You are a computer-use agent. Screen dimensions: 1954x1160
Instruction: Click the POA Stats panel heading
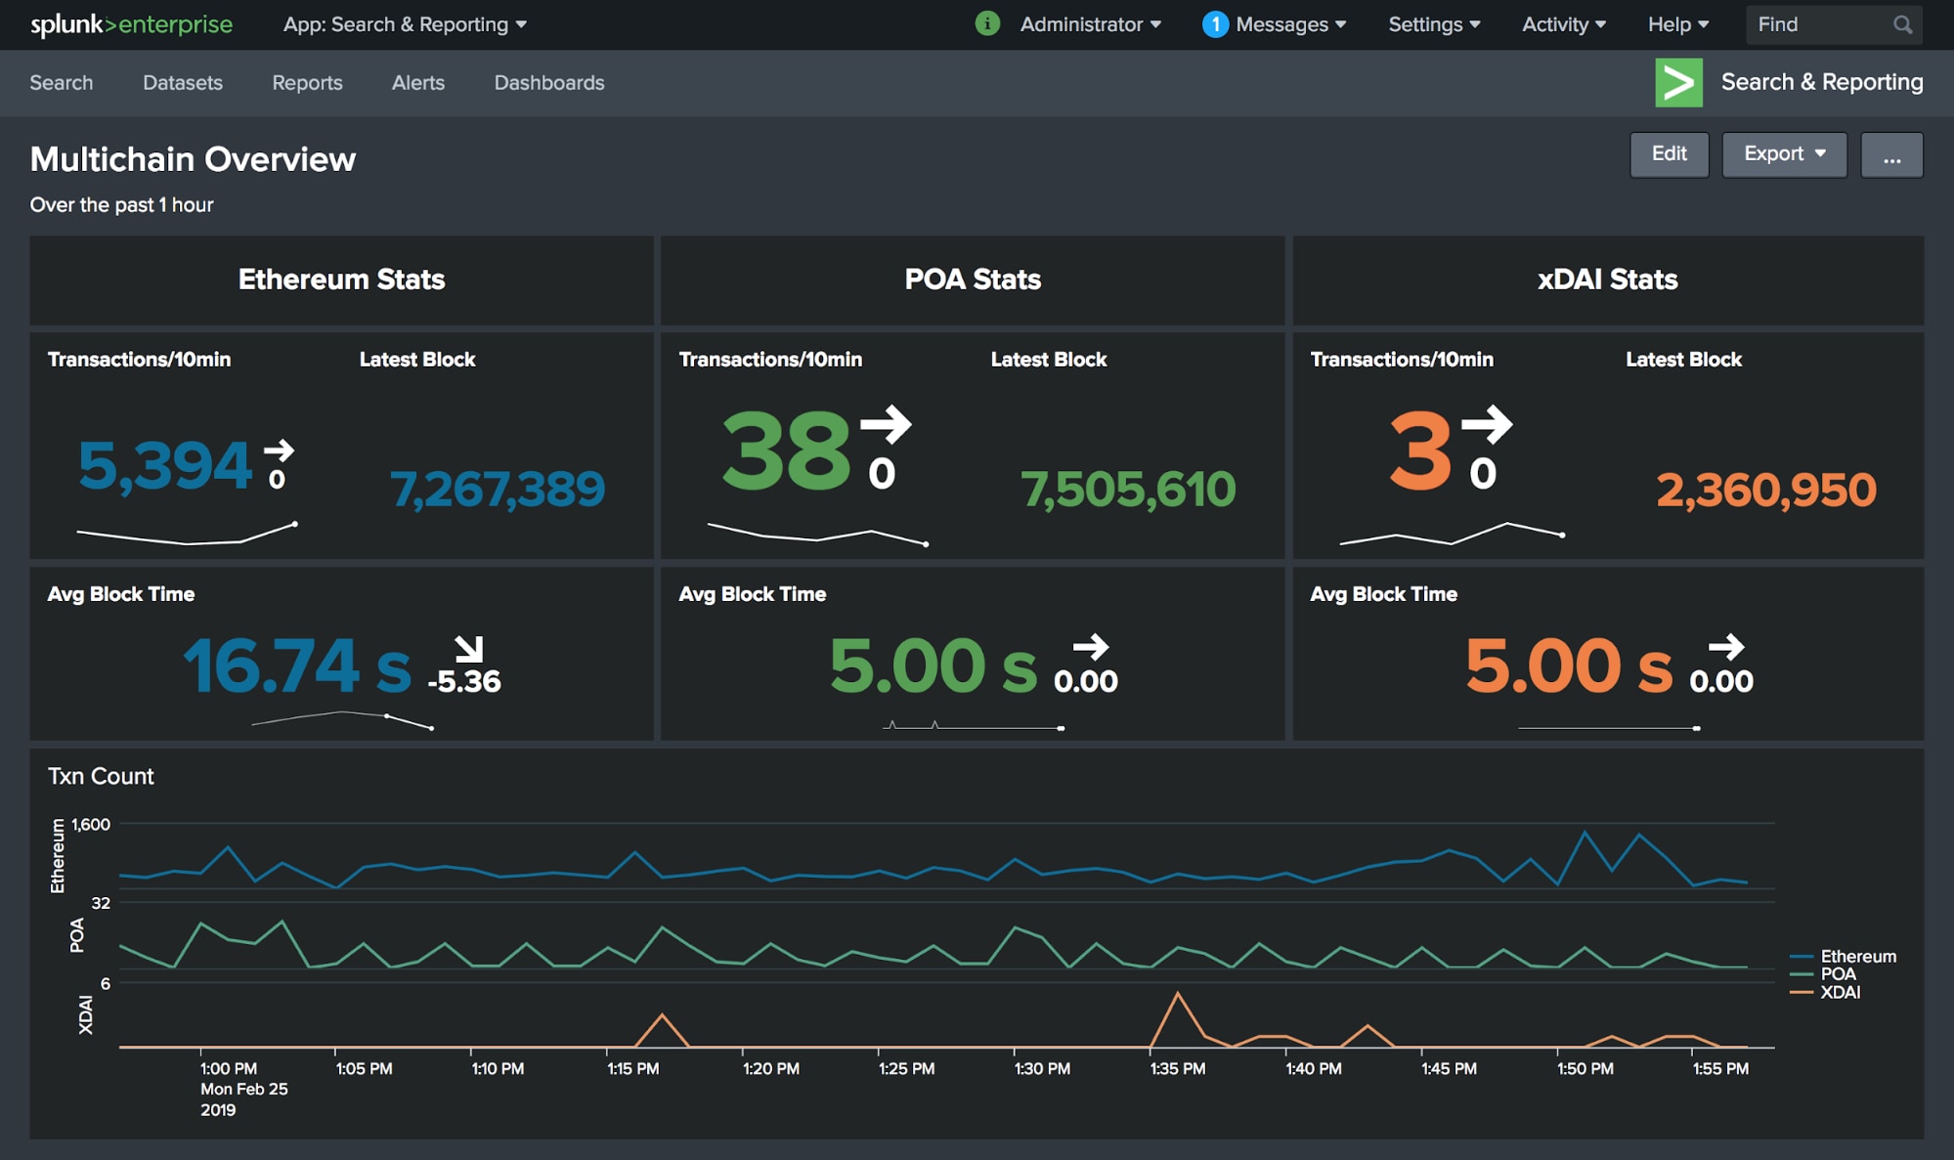pos(973,279)
